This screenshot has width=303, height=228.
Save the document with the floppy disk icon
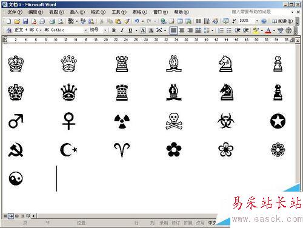[25, 21]
